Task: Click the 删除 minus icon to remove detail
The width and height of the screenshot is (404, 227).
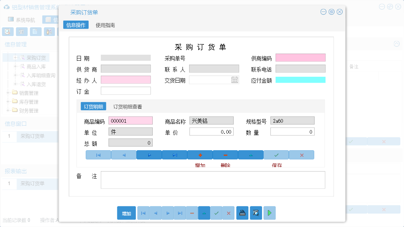Action: pos(225,155)
